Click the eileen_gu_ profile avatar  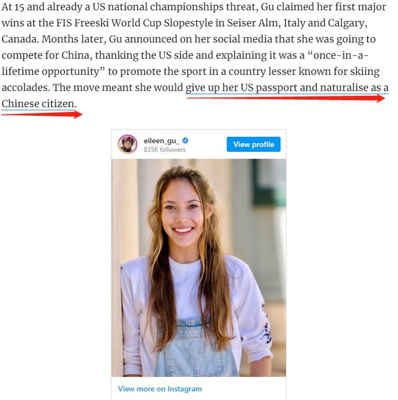click(x=128, y=144)
